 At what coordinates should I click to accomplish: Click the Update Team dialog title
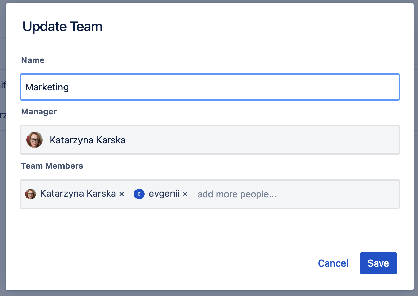tap(62, 26)
